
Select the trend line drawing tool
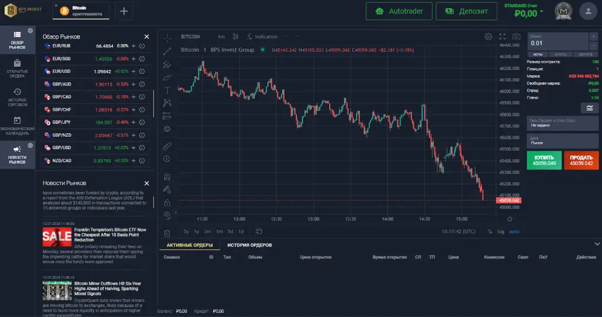[167, 51]
